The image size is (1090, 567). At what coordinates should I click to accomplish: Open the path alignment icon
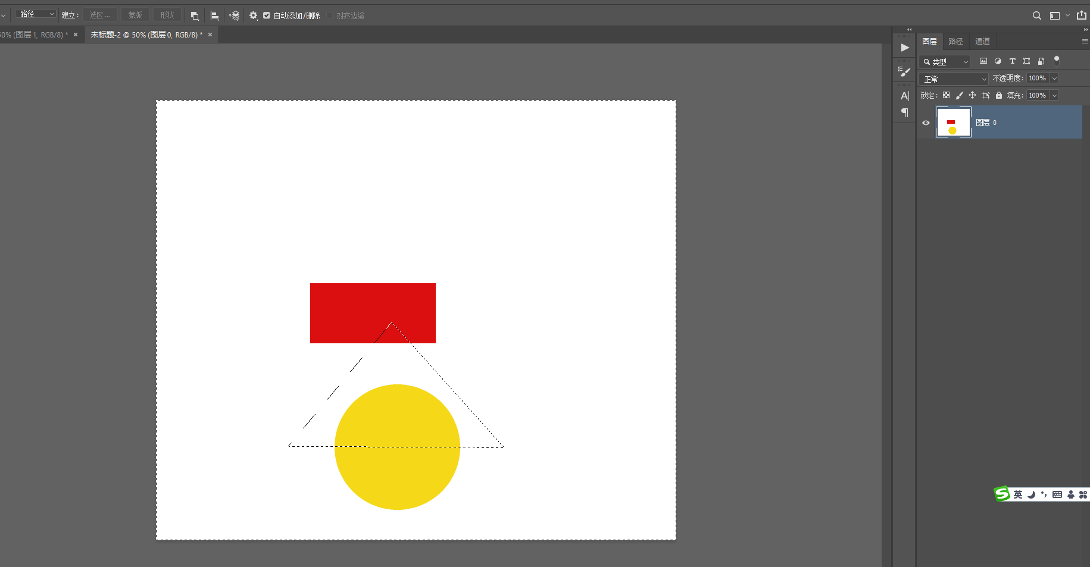tap(214, 15)
